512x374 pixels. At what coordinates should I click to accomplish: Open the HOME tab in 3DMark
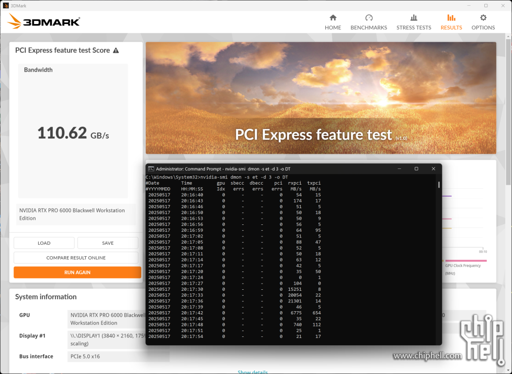333,22
